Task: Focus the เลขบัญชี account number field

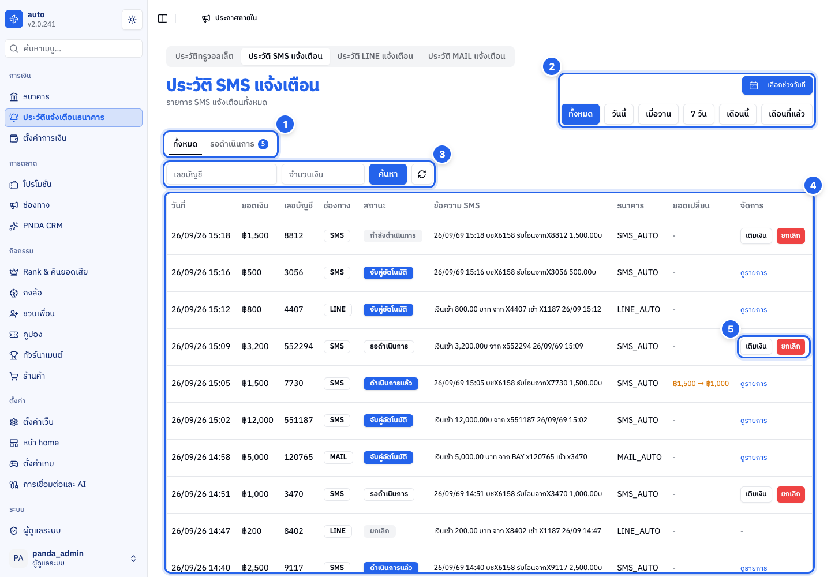Action: [222, 174]
